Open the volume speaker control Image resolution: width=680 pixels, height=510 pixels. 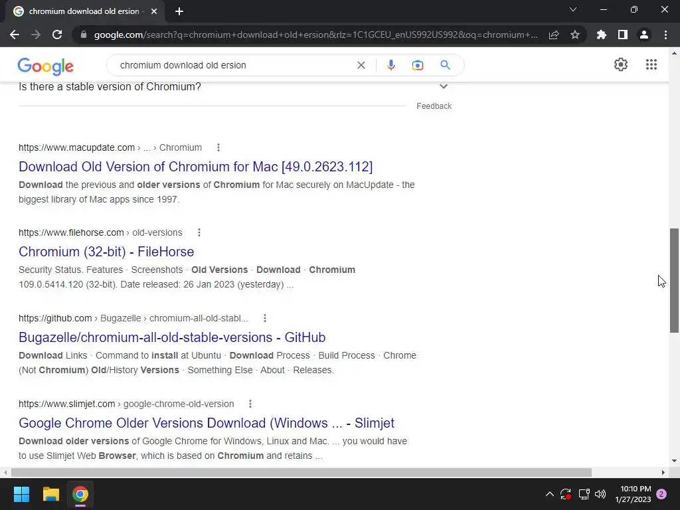coord(600,494)
